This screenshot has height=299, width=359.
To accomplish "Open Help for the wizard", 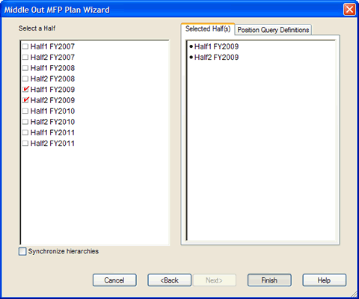I will pyautogui.click(x=324, y=280).
